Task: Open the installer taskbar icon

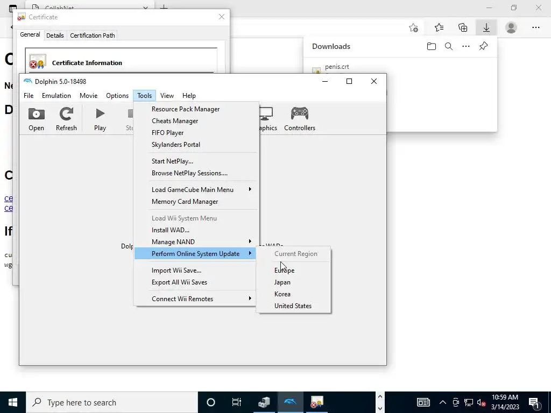Action: [264, 402]
